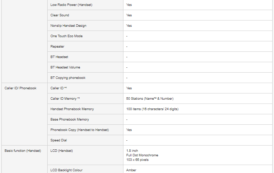Click Phonebook Copy (Handset to Handset) label
274x173 pixels.
(x=80, y=130)
